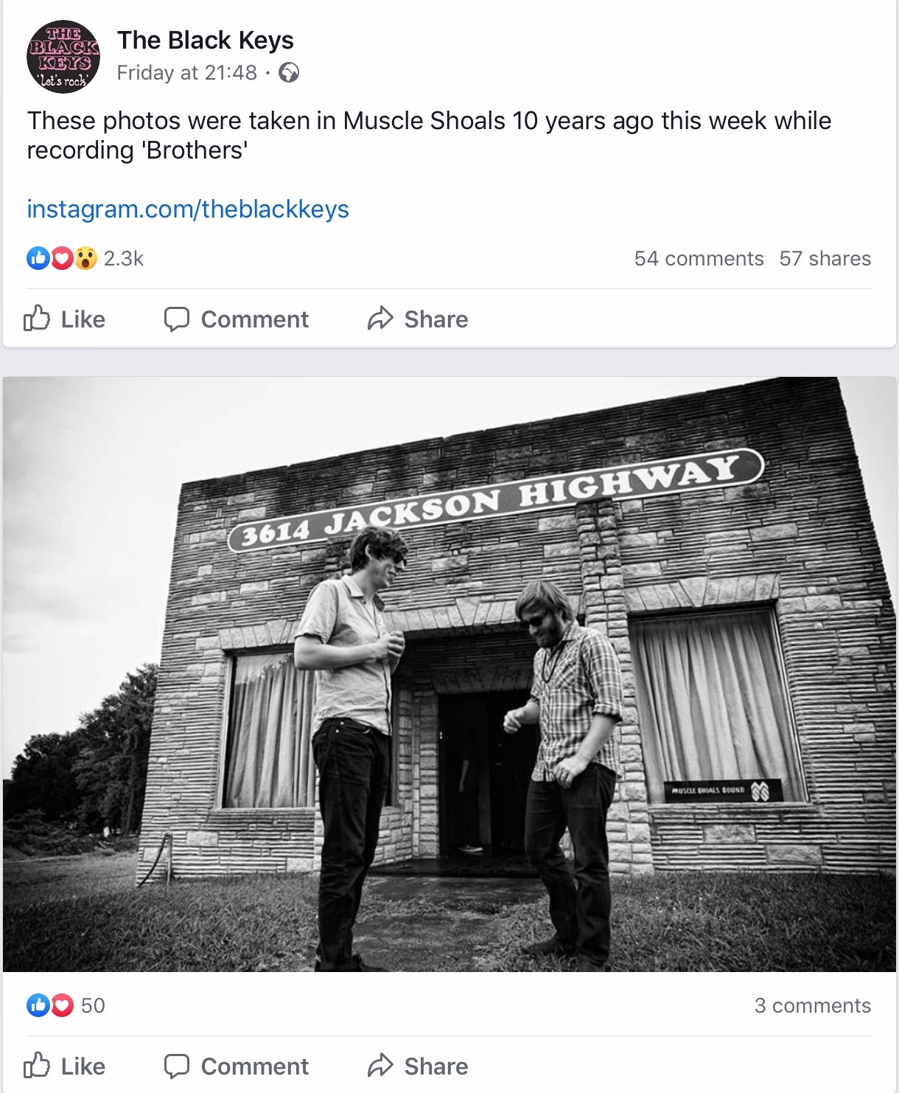The width and height of the screenshot is (899, 1093).
Task: Comment on the Muscle Shoals post
Action: [236, 319]
